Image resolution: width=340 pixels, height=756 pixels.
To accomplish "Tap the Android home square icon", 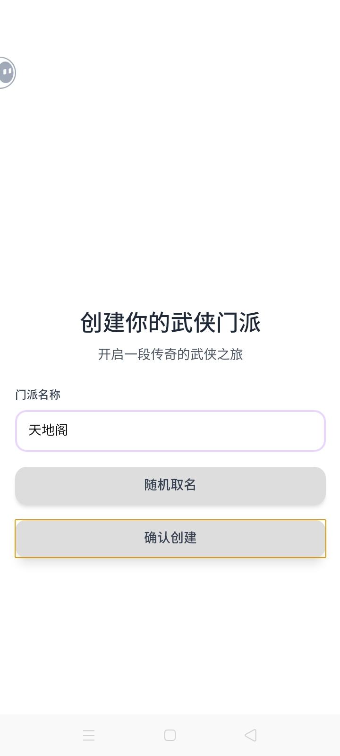I will (170, 735).
